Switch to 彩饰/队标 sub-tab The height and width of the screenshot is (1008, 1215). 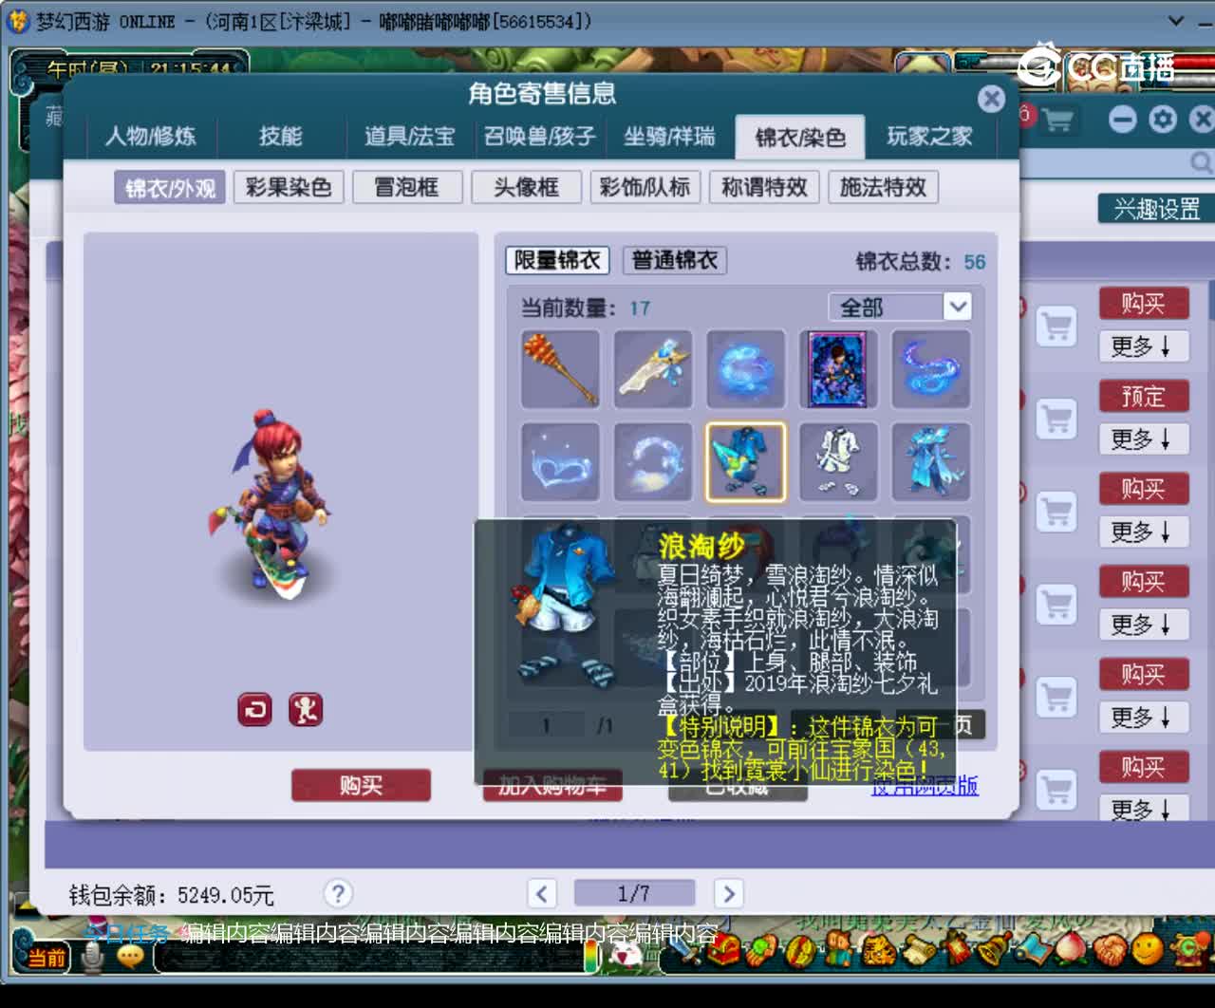tap(645, 187)
